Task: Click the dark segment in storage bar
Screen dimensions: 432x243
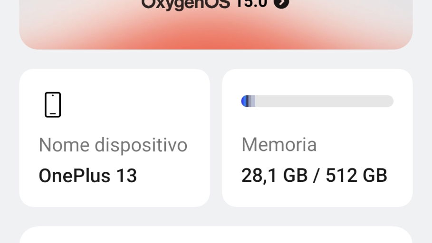Action: (x=247, y=101)
